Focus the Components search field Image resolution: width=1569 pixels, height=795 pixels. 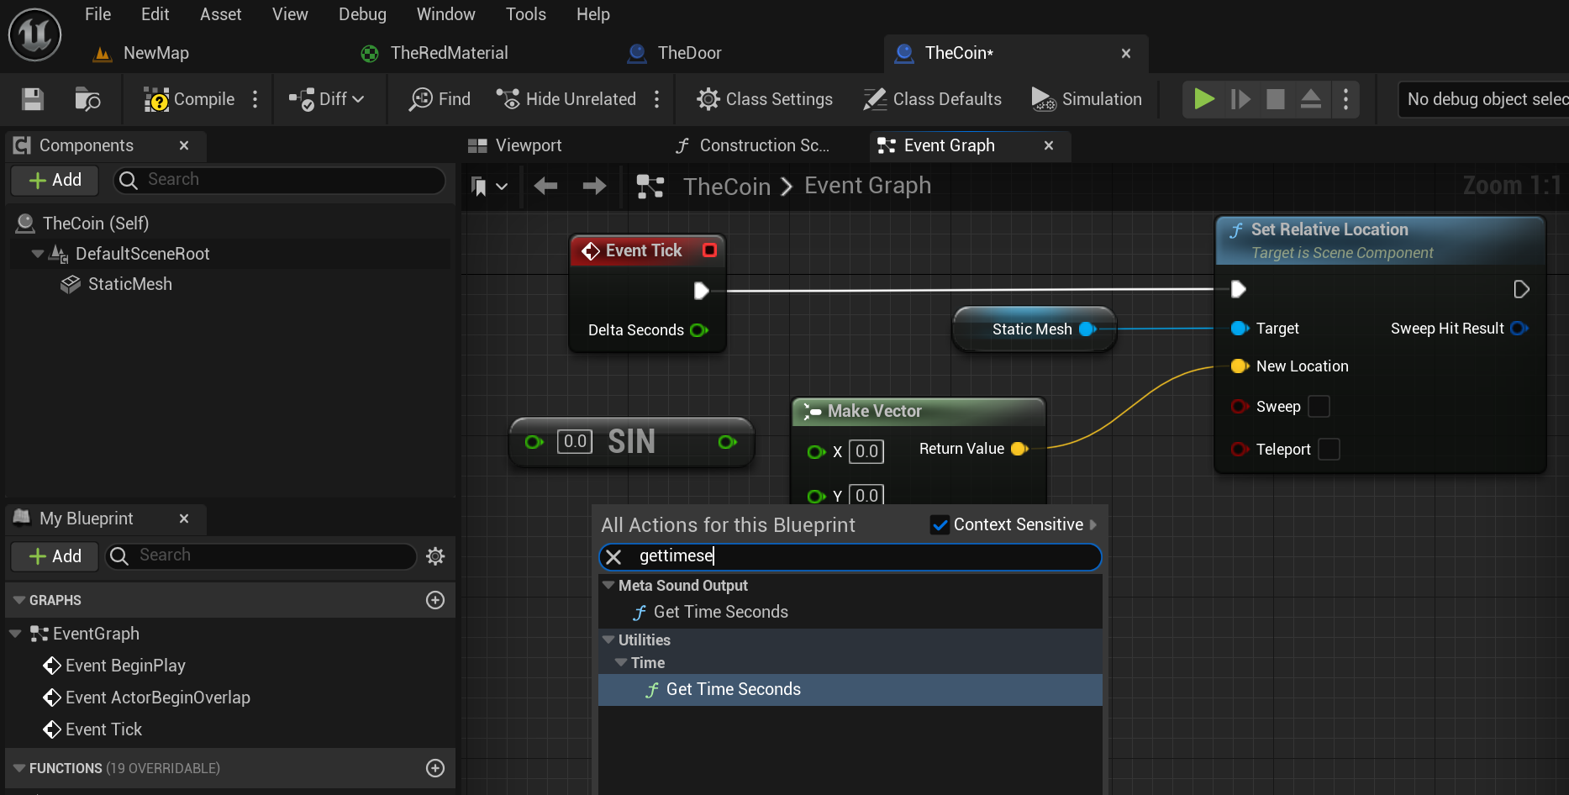tap(279, 180)
